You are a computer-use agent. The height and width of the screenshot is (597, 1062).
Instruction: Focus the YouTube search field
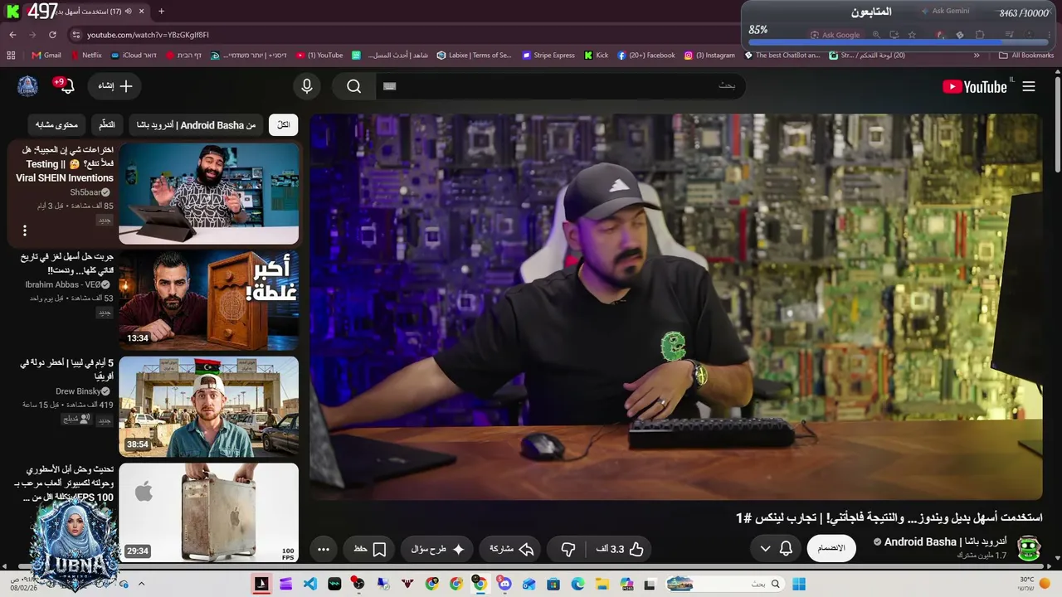pos(560,86)
